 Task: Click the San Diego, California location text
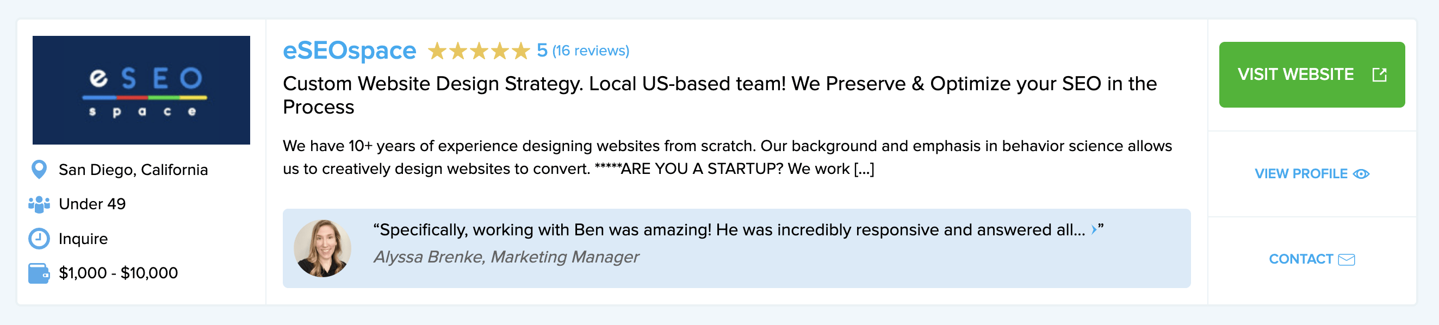click(x=133, y=170)
